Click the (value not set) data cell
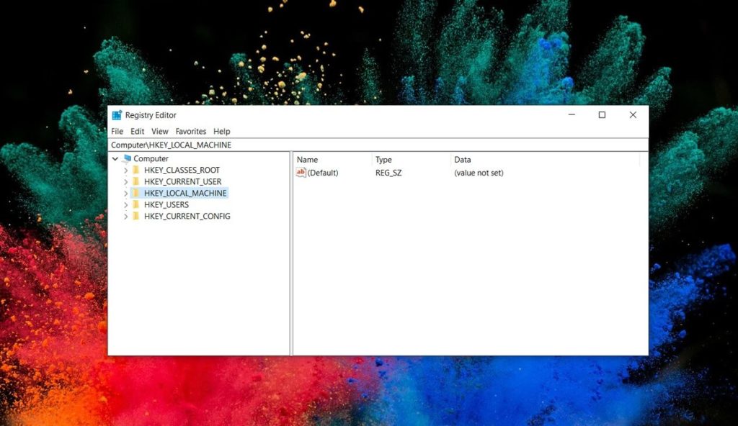The height and width of the screenshot is (426, 738). pos(479,173)
